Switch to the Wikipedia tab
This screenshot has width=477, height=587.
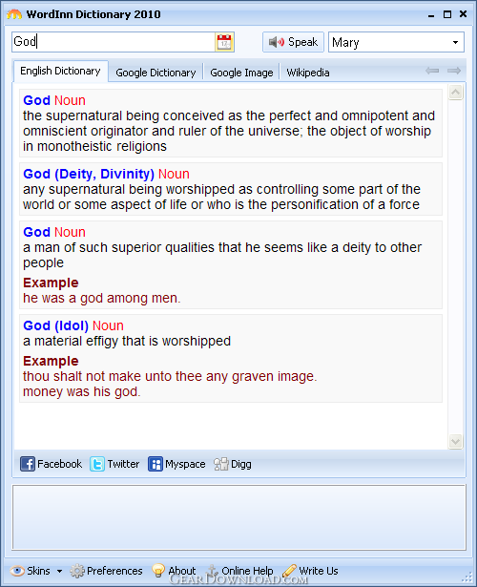(308, 73)
